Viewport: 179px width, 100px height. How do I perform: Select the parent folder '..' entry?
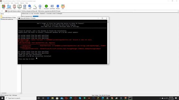pos(2,16)
